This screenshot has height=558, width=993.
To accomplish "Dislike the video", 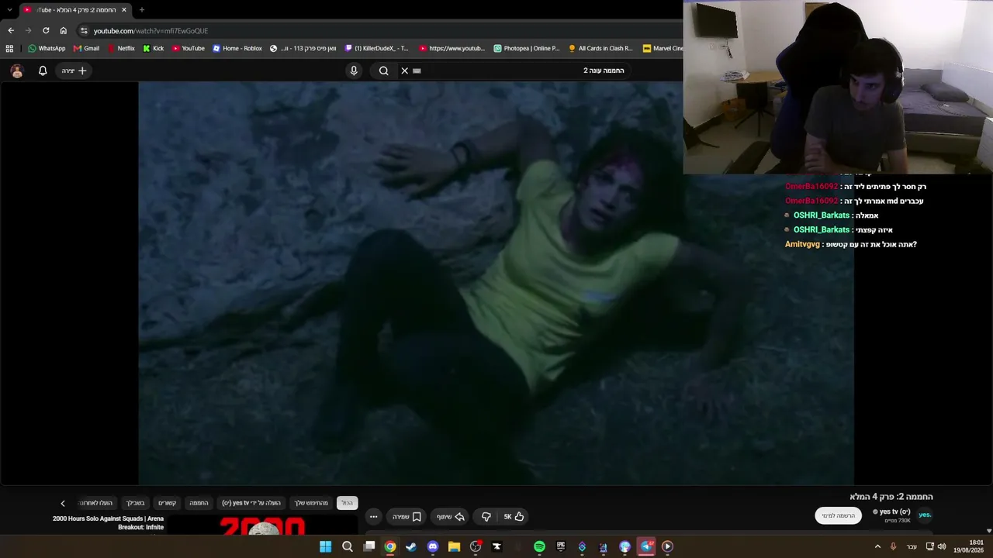I will 486,516.
